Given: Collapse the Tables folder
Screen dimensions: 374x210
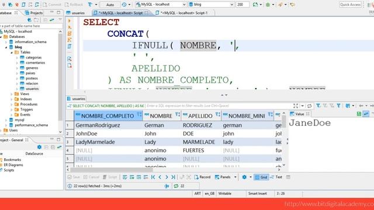Looking at the screenshot, I should click(12, 52).
